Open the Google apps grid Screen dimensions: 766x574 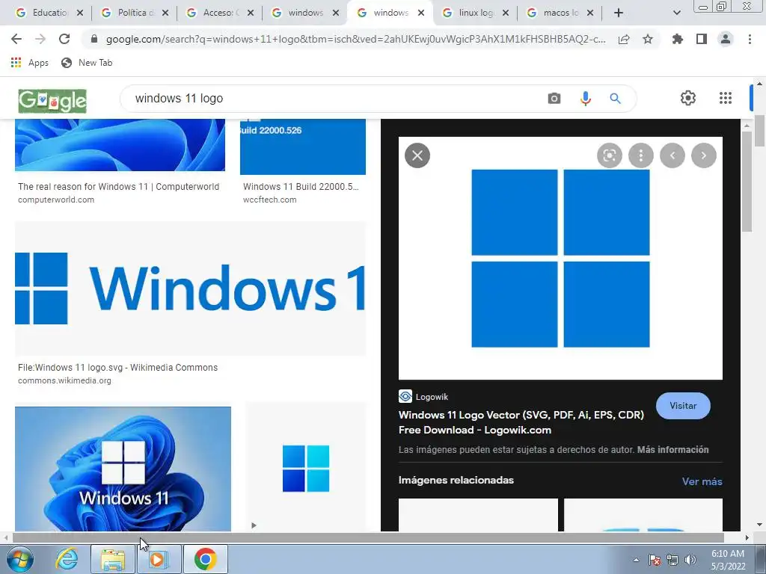726,98
